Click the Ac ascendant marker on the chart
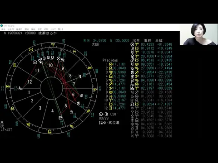Screen dimensions: 218x163 click(20, 88)
